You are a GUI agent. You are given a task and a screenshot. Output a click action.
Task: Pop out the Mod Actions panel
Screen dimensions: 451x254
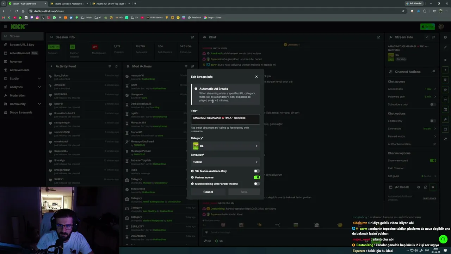[192, 66]
